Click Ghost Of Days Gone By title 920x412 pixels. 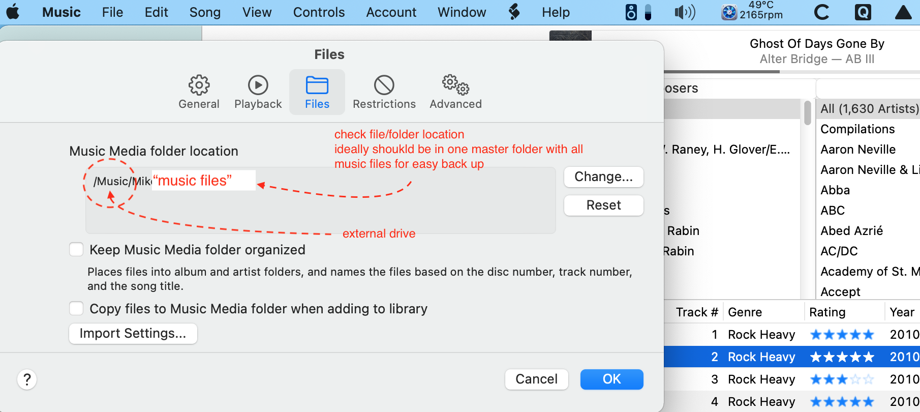pos(817,44)
